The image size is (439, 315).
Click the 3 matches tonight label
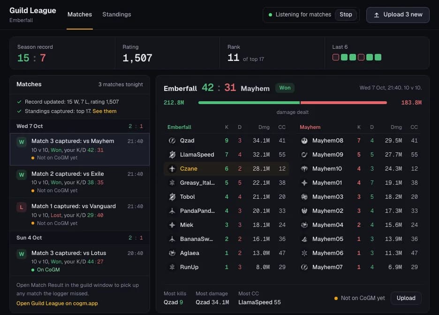coord(121,84)
